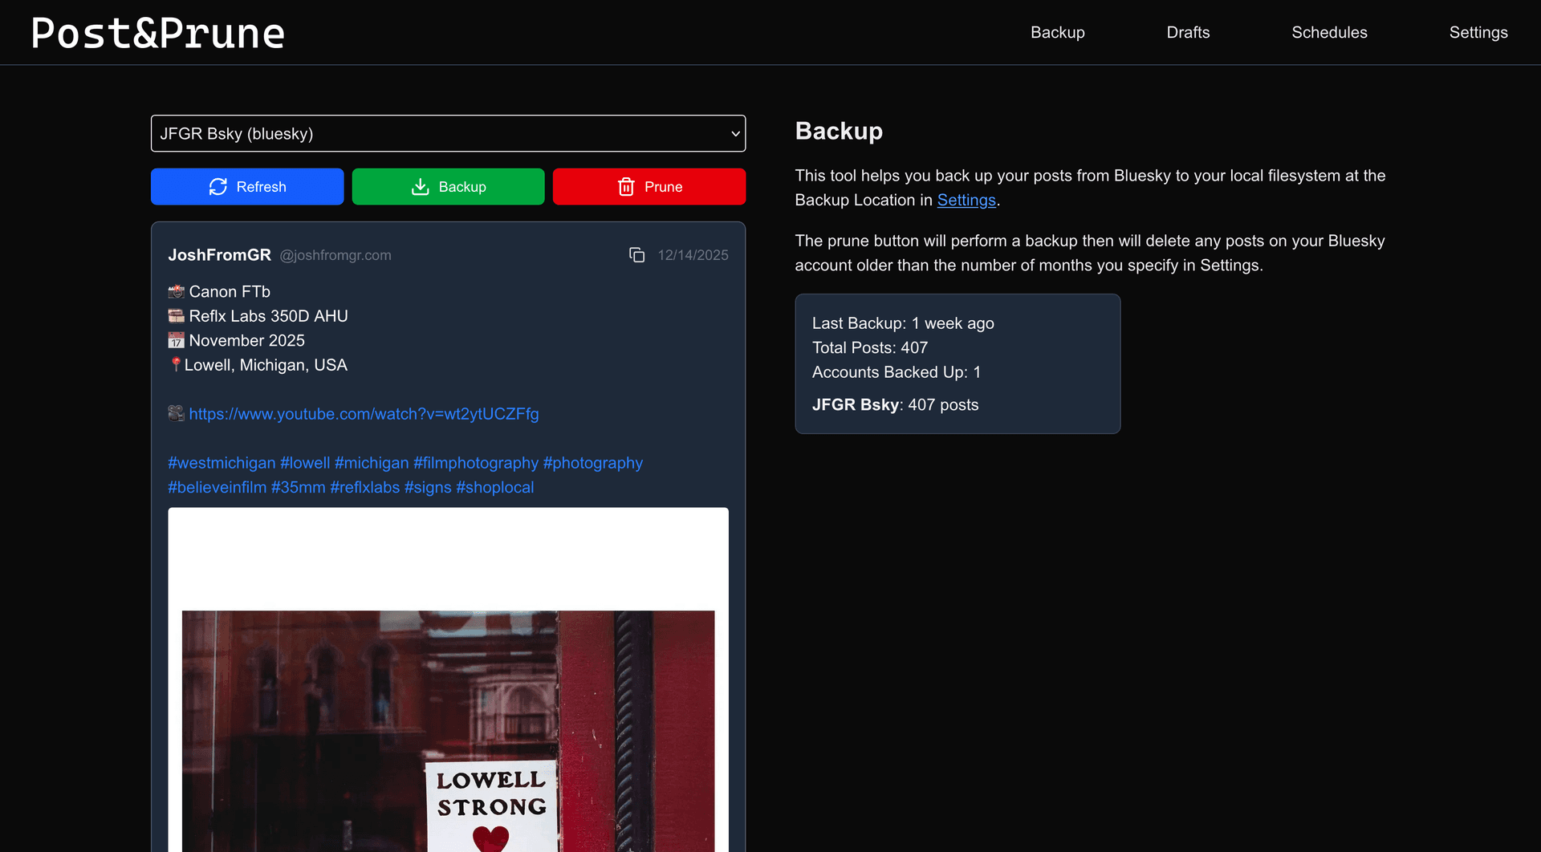Open the #reflxlabs hashtag
Screen dimensions: 1541x852
pos(364,488)
